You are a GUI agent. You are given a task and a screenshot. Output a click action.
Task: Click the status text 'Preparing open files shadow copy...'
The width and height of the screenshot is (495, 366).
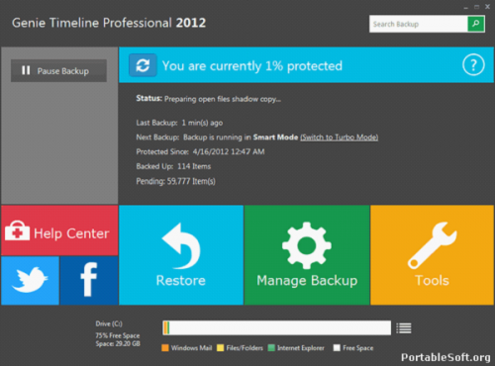click(x=223, y=99)
